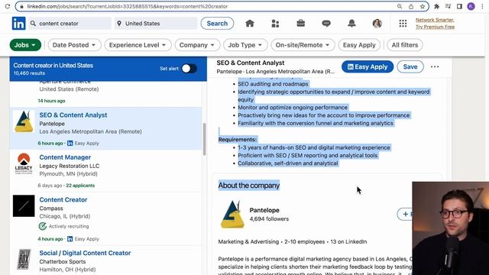Click the job list scrollbar
Image resolution: width=489 pixels, height=275 pixels.
204,139
